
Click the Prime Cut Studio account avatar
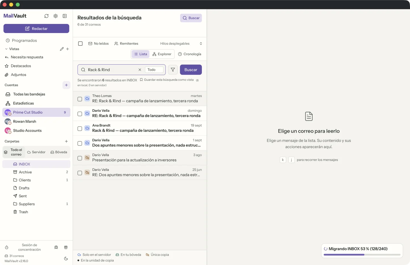[x=8, y=112]
